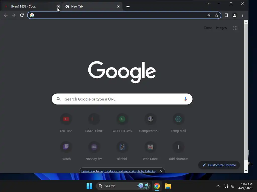Open the Gmail link
The width and height of the screenshot is (257, 192).
point(208,28)
